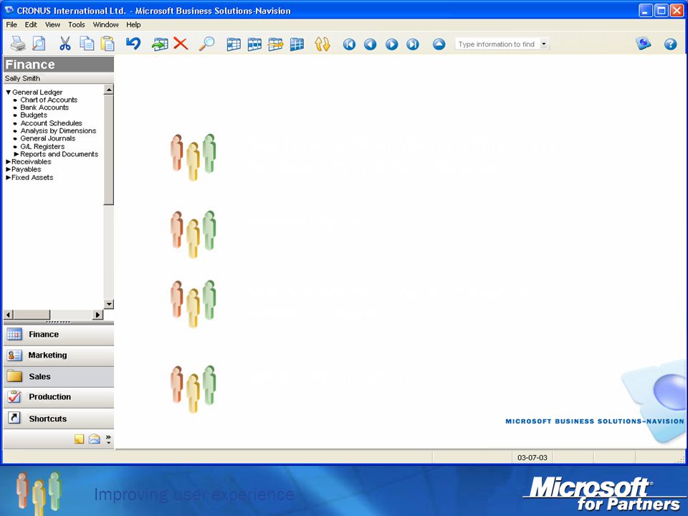Screen dimensions: 688x516
Task: Go to the next record with the toolbar button
Action: (x=391, y=44)
